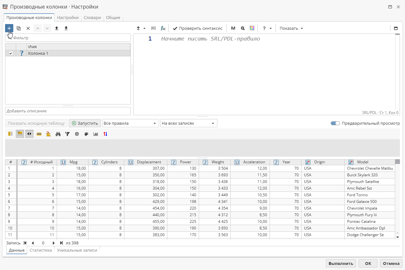Screen dimensions: 405x270
Task: Open the Статистика tab at the bottom
Action: click(x=40, y=250)
